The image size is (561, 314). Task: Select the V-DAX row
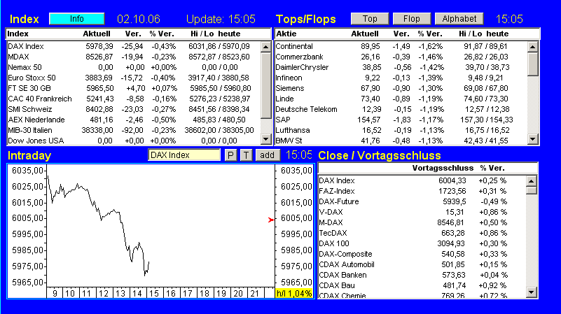422,212
